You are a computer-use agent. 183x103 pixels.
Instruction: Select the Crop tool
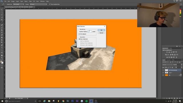[x=2, y=20]
